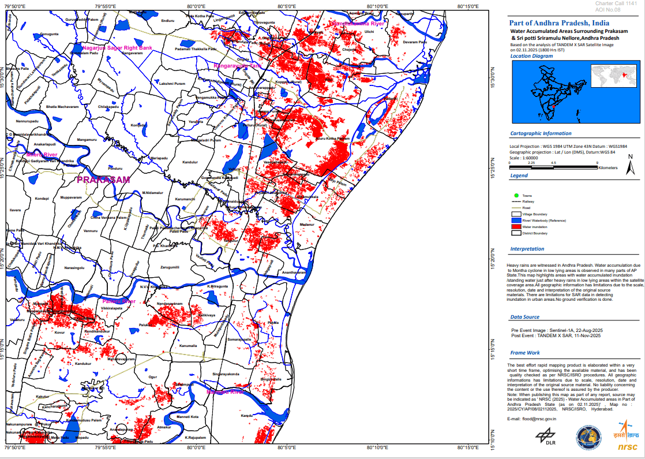
Task: Open the flood@nrsc.gov.in email link
Action: [539, 419]
